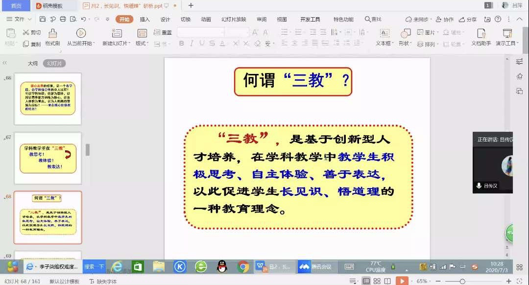Play slideshow from status bar button

[x=401, y=281]
